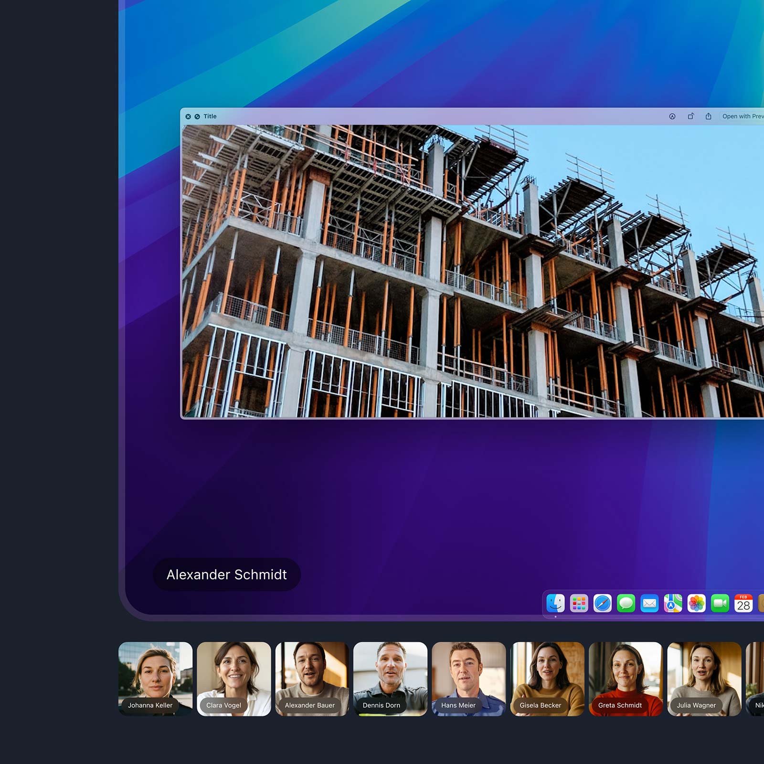Click the Markup icon in preview toolbar
Screen dimensions: 764x764
click(x=672, y=117)
